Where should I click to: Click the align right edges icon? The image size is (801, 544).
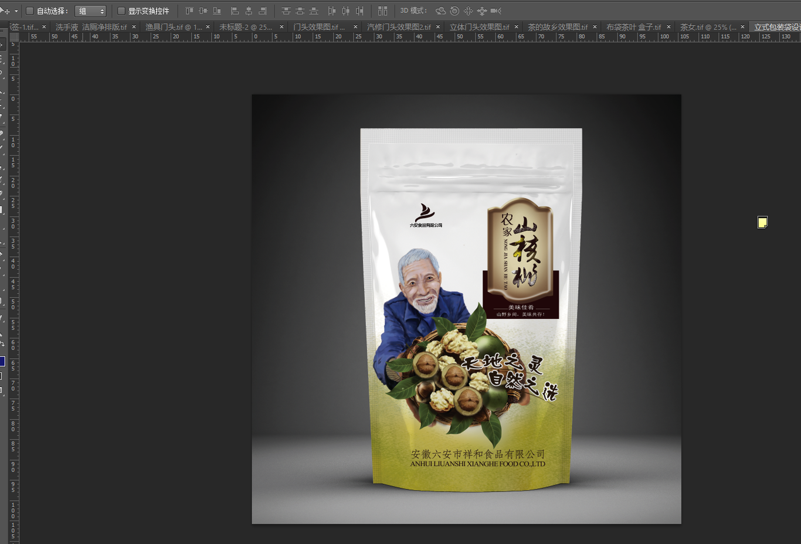click(x=263, y=11)
